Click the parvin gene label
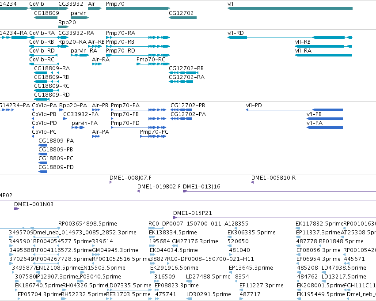The width and height of the screenshot is (376, 301). click(x=79, y=13)
